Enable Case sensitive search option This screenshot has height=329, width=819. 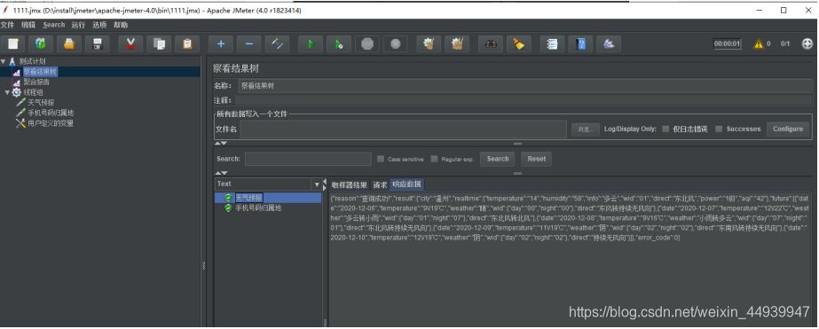[381, 159]
